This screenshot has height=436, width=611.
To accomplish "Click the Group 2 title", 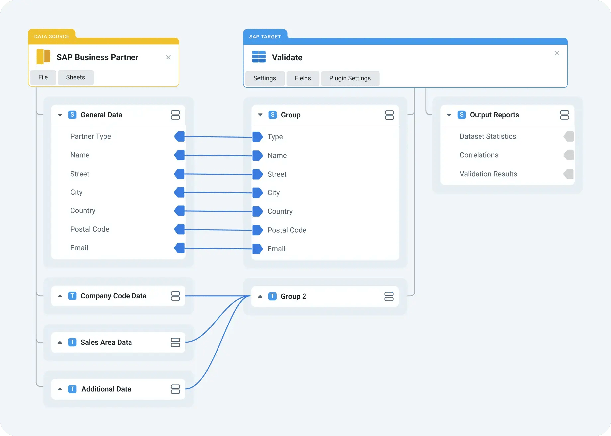I will (294, 296).
